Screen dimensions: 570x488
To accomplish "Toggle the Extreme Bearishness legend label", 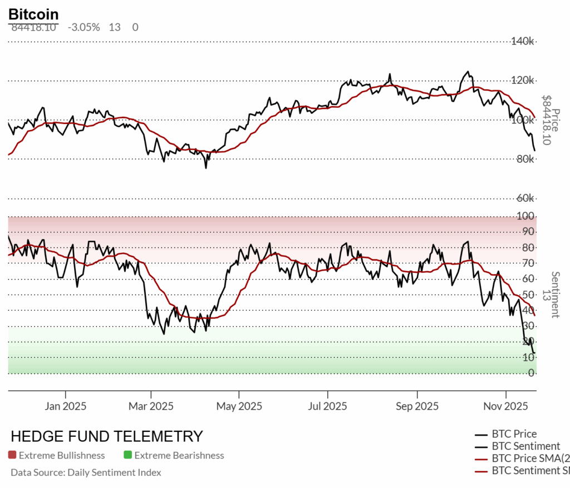I will click(179, 455).
